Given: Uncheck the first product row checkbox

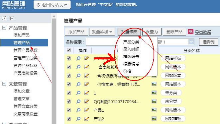Looking at the screenshot, I should [x=69, y=58].
